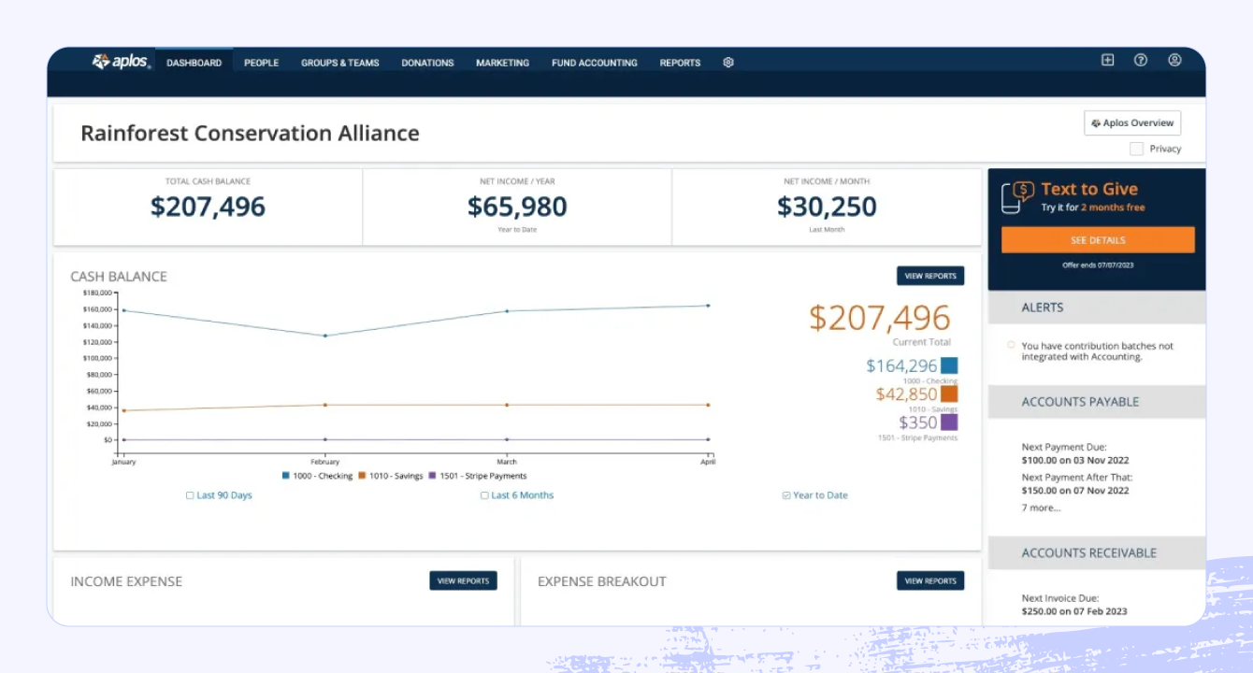Click See Details for Text to Give

[x=1098, y=240]
